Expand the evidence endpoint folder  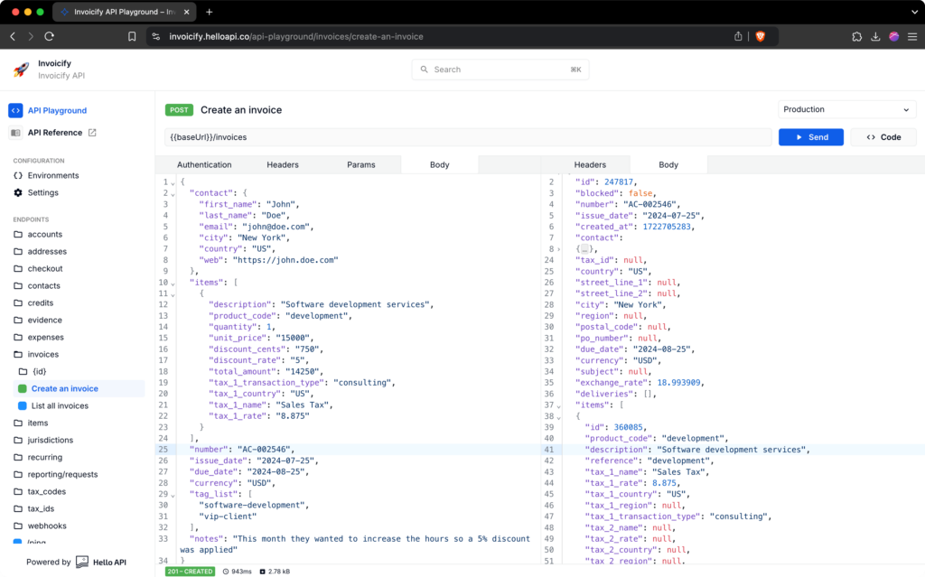point(44,320)
